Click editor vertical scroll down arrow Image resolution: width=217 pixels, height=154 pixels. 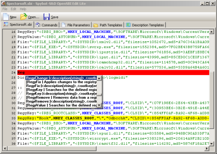click(211, 144)
